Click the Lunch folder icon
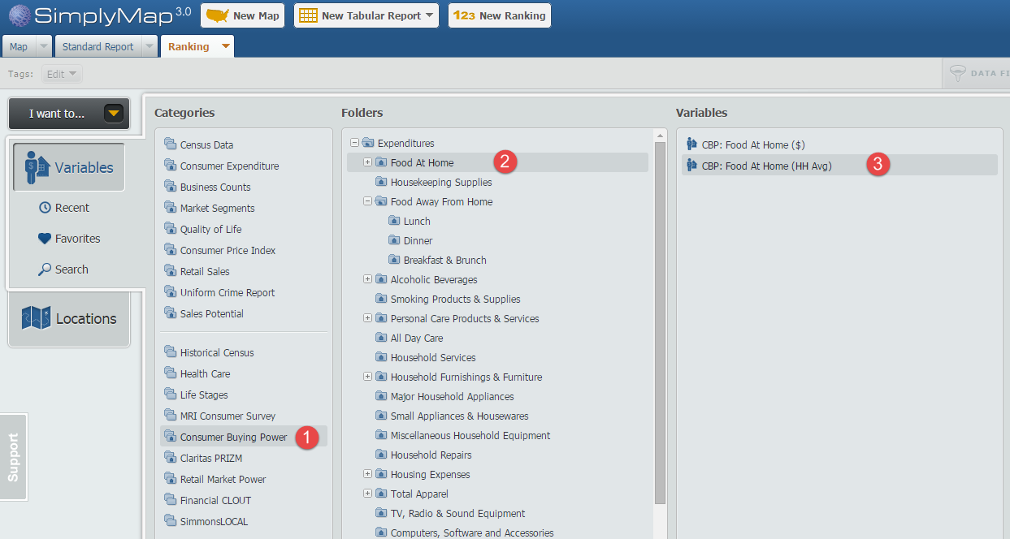The width and height of the screenshot is (1010, 539). (394, 221)
